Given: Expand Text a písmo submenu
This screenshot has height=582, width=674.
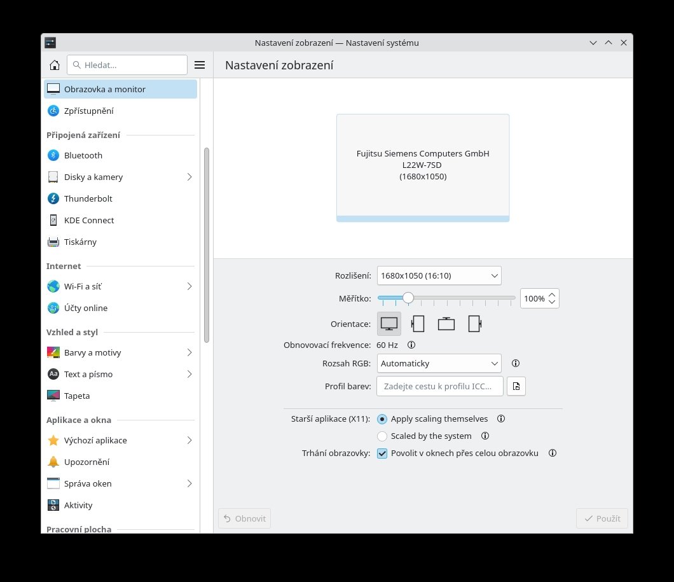Looking at the screenshot, I should pos(189,374).
